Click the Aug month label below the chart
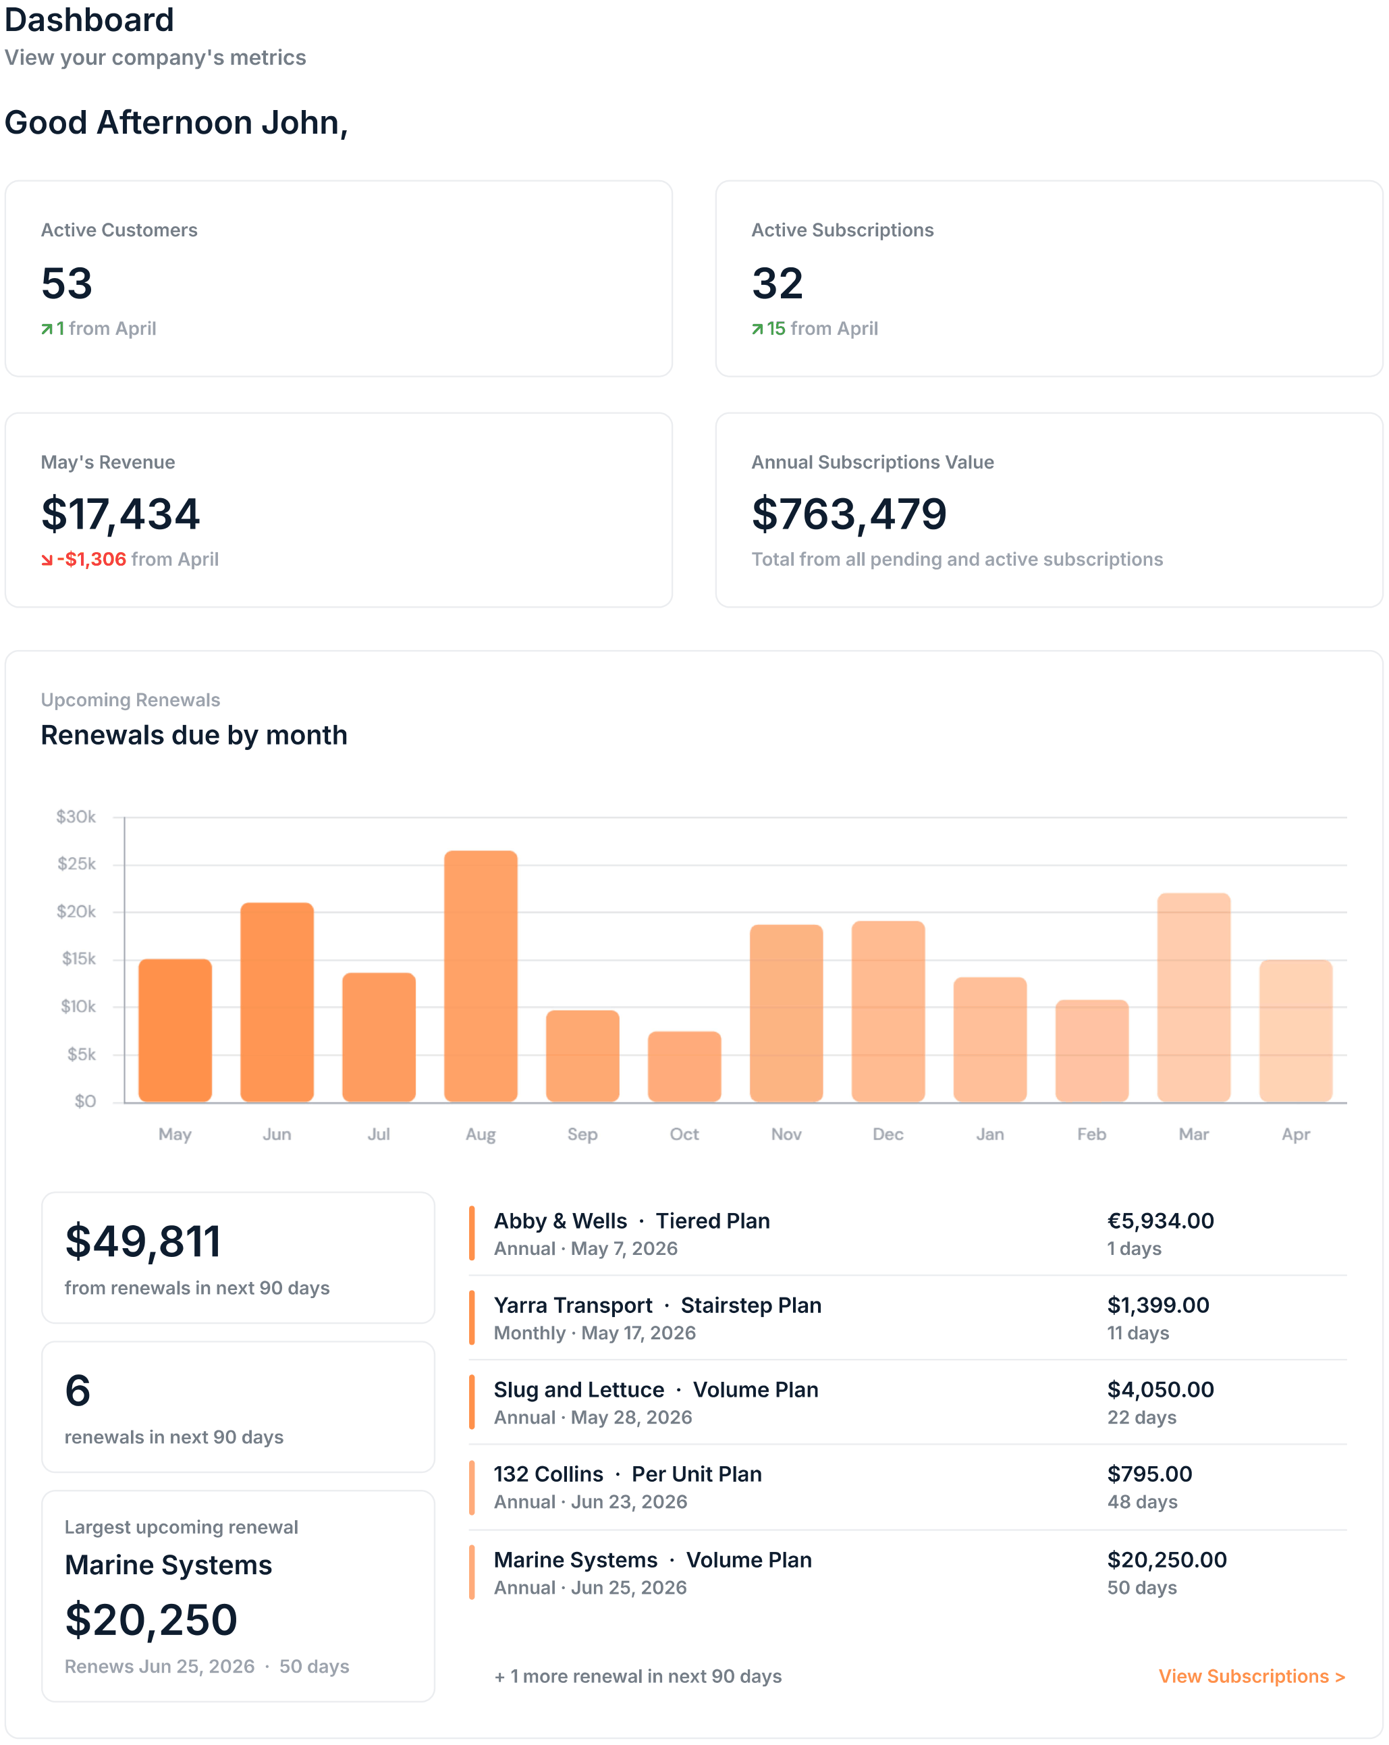1389x1745 pixels. click(481, 1134)
